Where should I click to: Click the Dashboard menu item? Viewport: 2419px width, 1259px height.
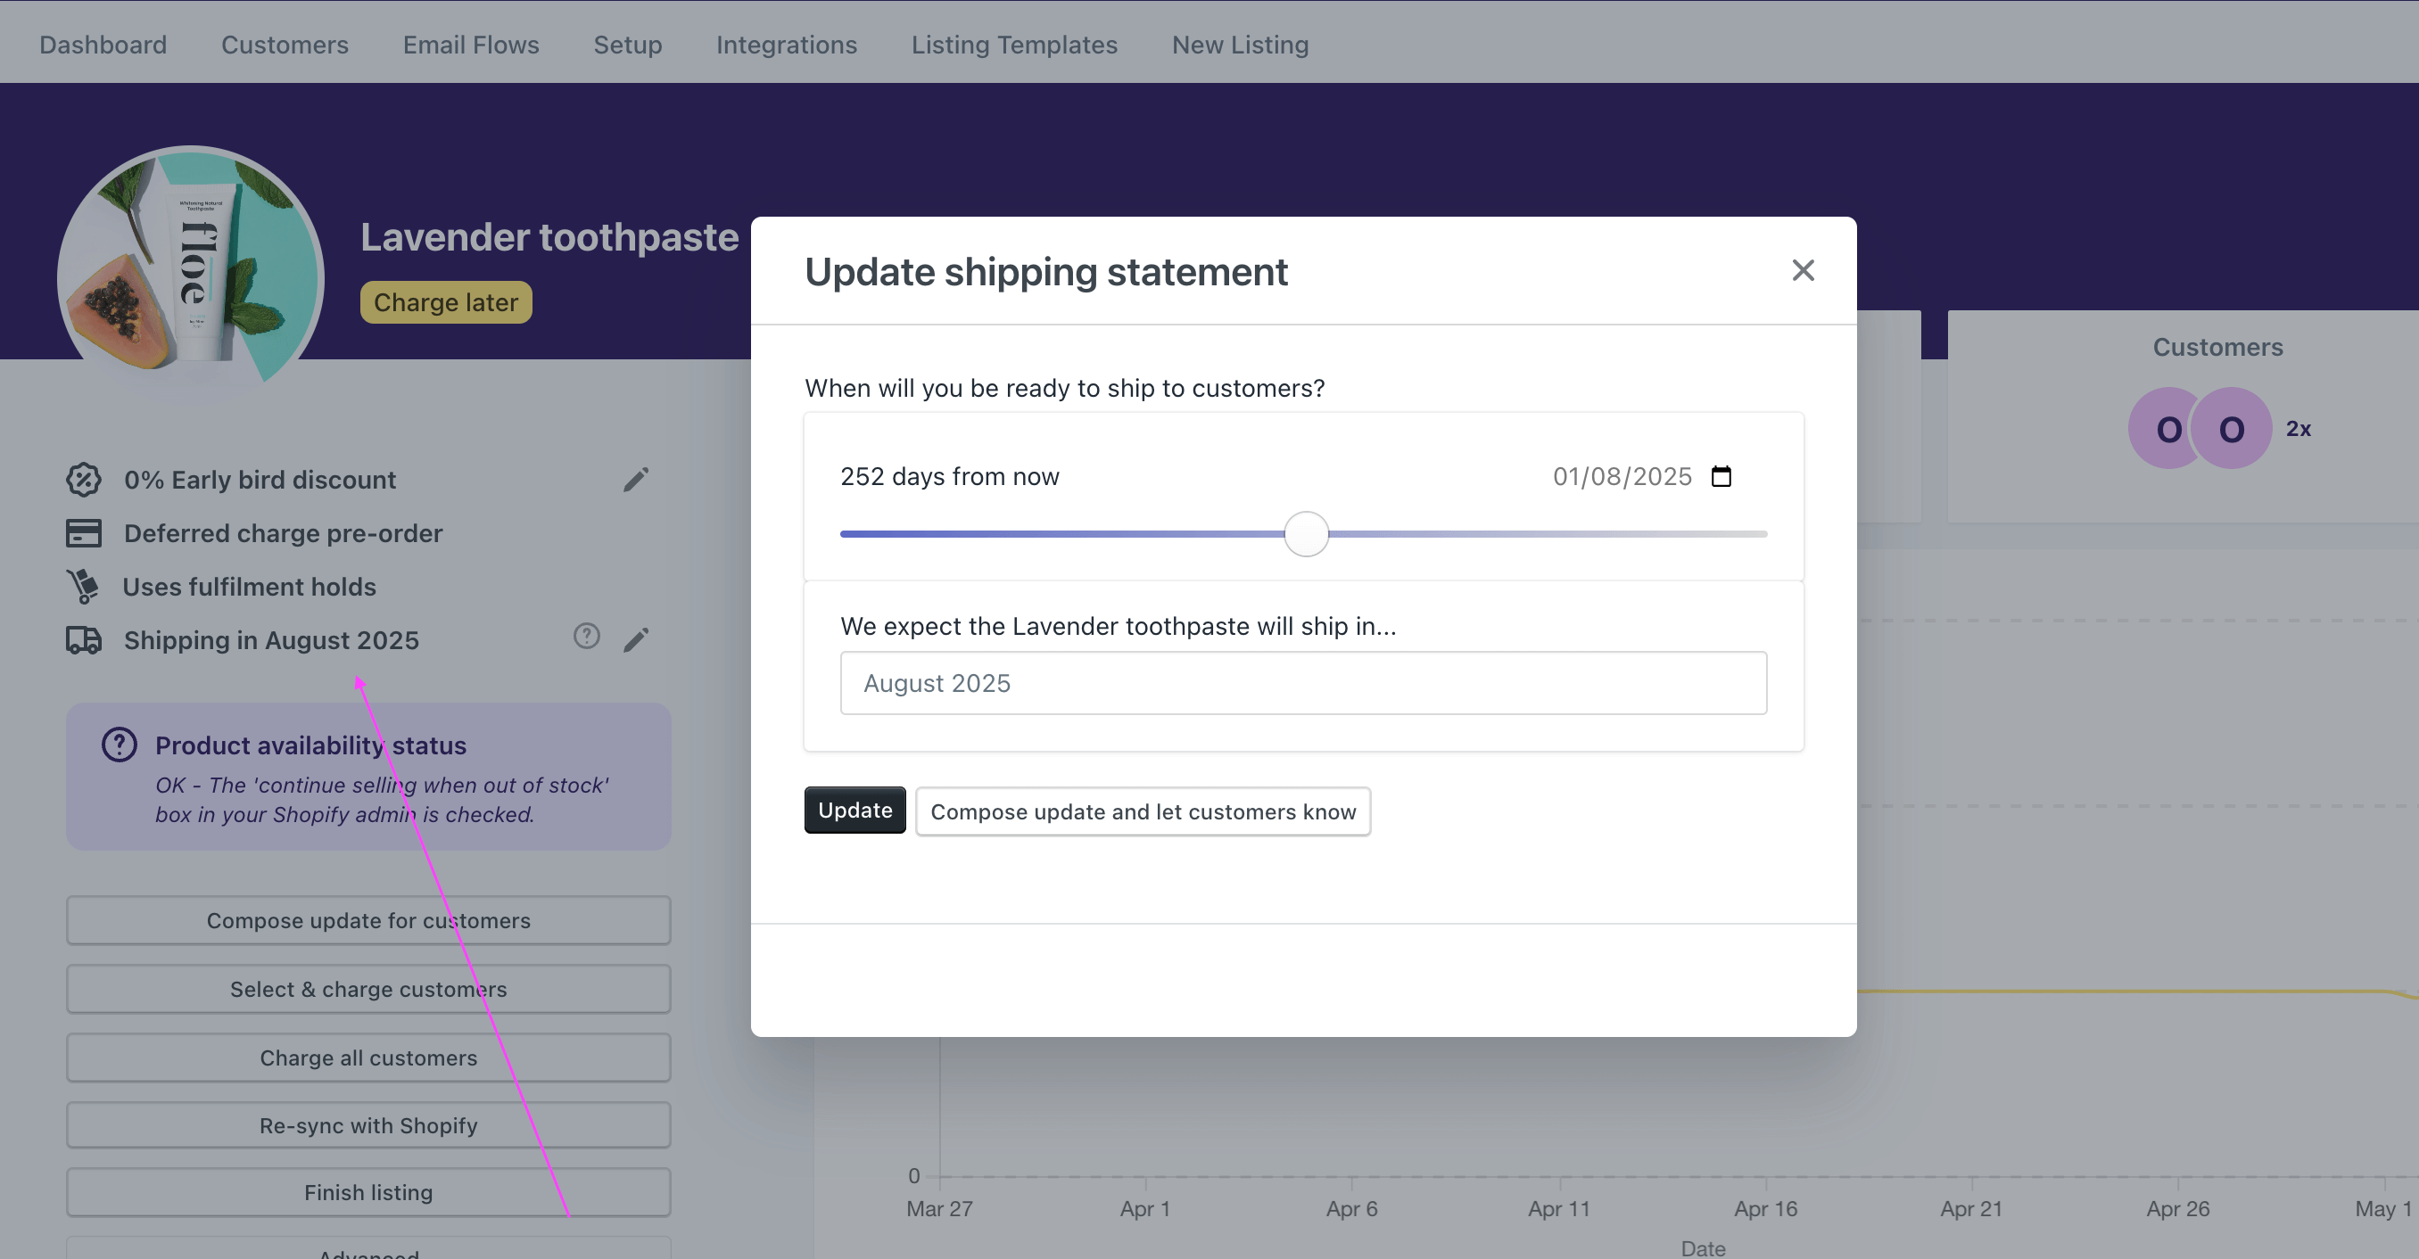pyautogui.click(x=103, y=43)
